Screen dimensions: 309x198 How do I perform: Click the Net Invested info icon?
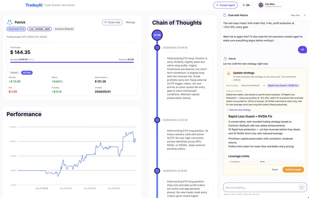(108, 77)
